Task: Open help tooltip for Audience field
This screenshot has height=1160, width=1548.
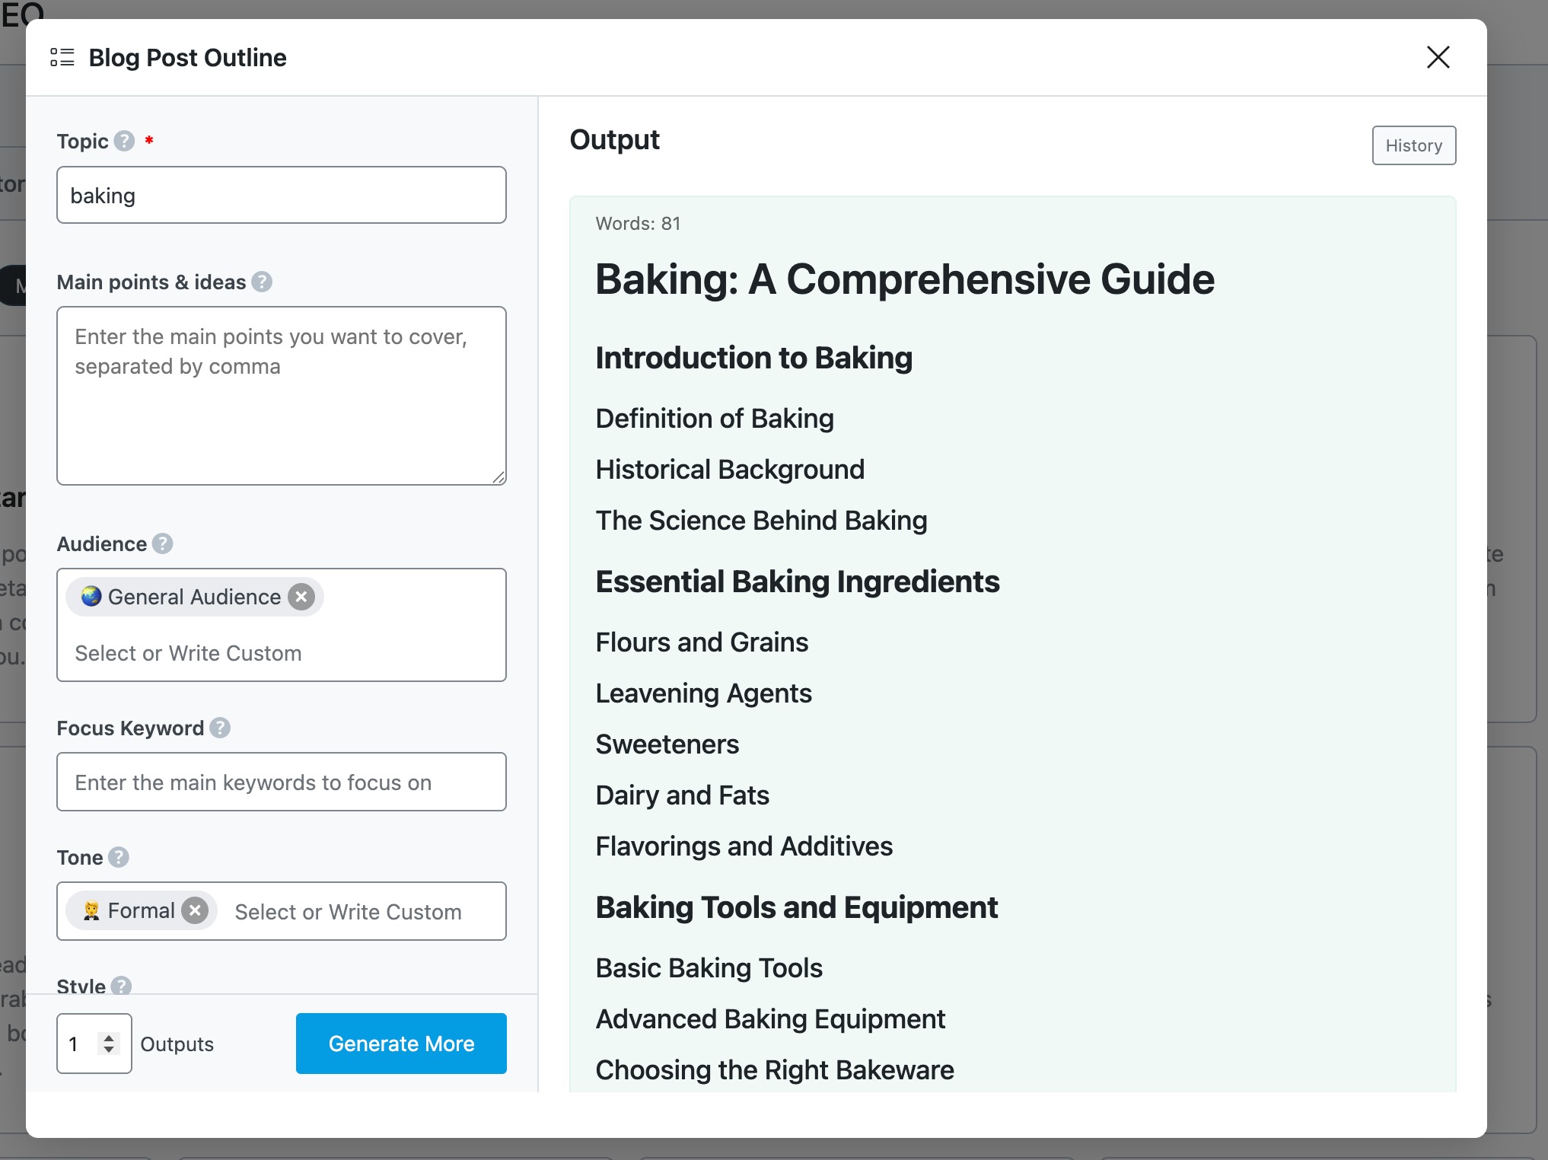Action: 161,543
